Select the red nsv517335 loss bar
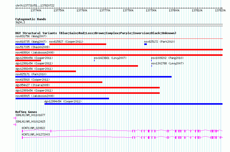This screenshot has width=230, height=152. tap(119, 50)
